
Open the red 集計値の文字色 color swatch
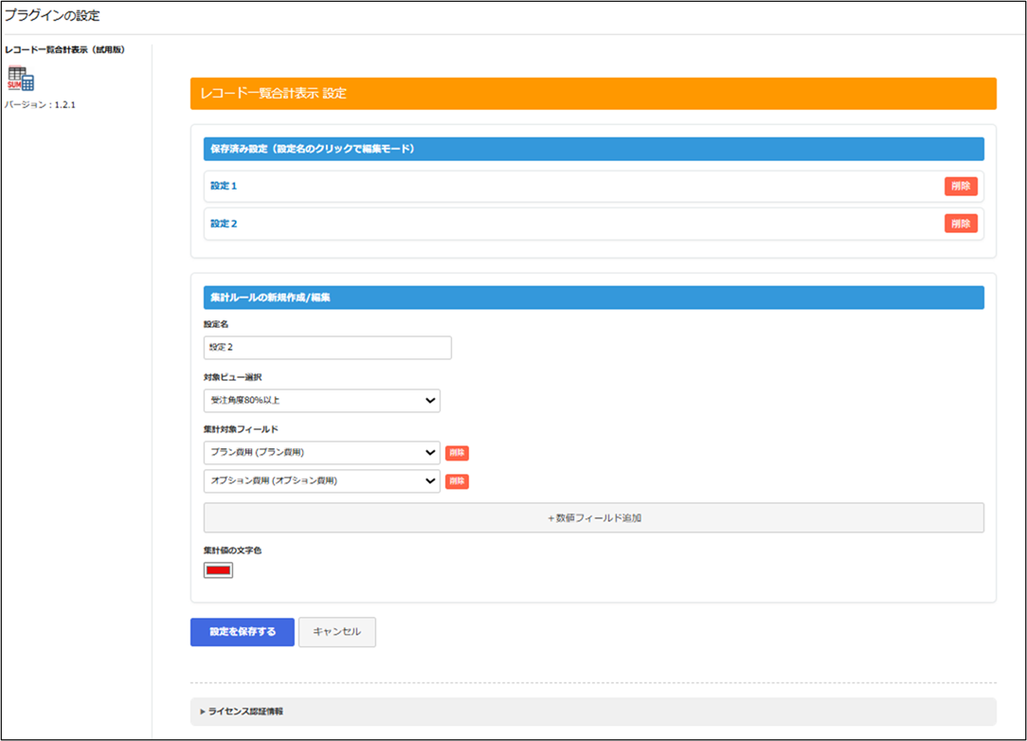click(218, 570)
